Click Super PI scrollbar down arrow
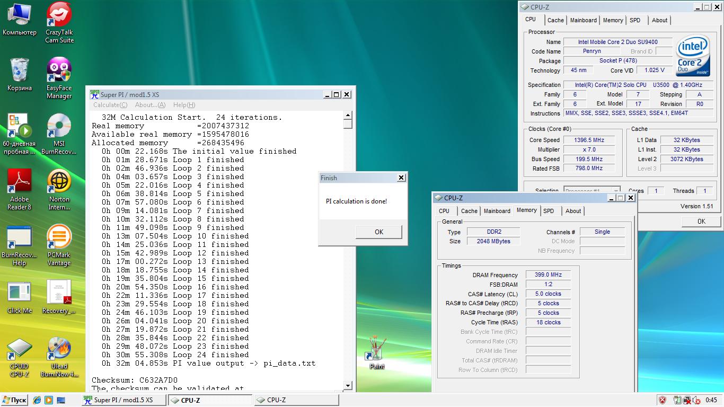Image resolution: width=724 pixels, height=407 pixels. tap(348, 386)
